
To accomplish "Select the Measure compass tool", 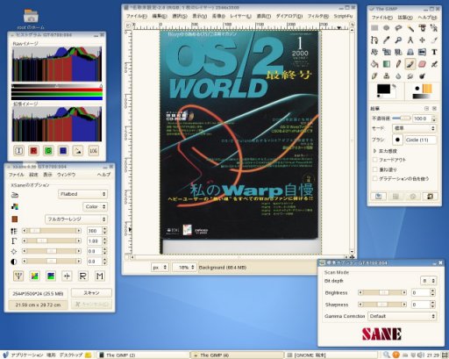I will 410,40.
